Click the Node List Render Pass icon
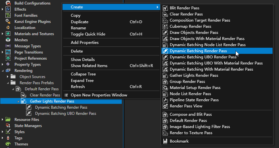 coord(165,94)
